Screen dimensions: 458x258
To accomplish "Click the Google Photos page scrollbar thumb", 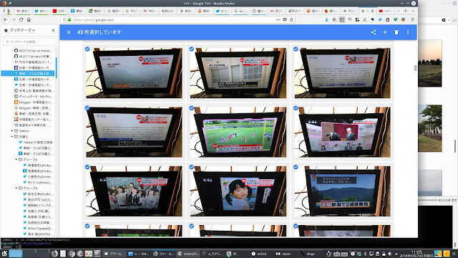I will [x=415, y=68].
